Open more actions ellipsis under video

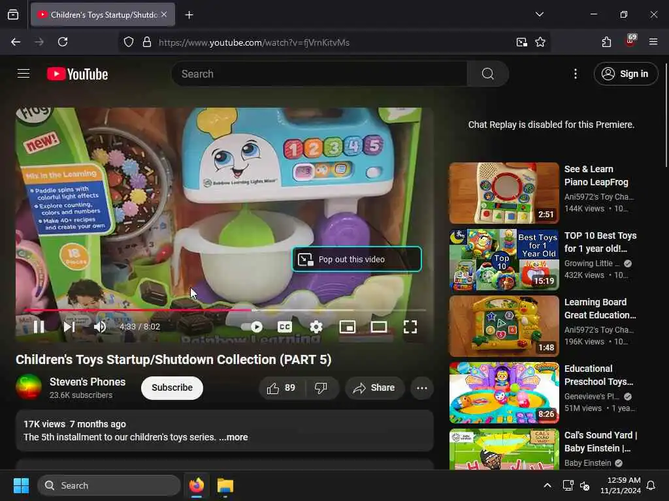(422, 387)
